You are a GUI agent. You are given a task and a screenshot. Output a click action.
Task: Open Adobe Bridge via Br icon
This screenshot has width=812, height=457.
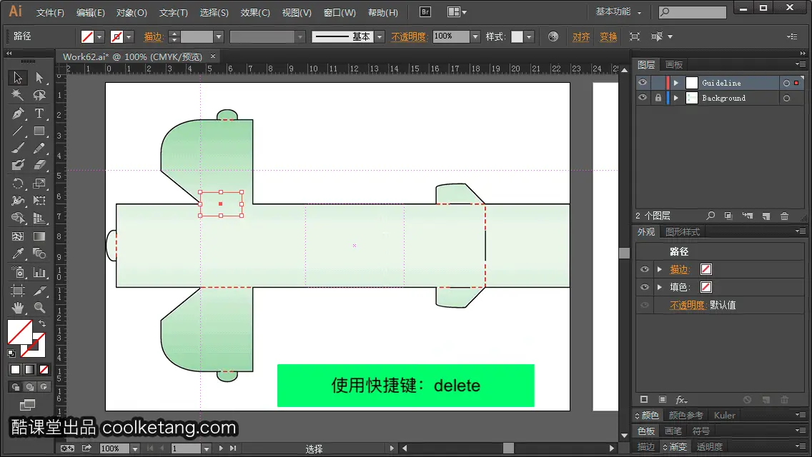(425, 11)
